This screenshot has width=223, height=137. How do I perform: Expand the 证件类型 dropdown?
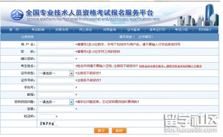[56, 73]
